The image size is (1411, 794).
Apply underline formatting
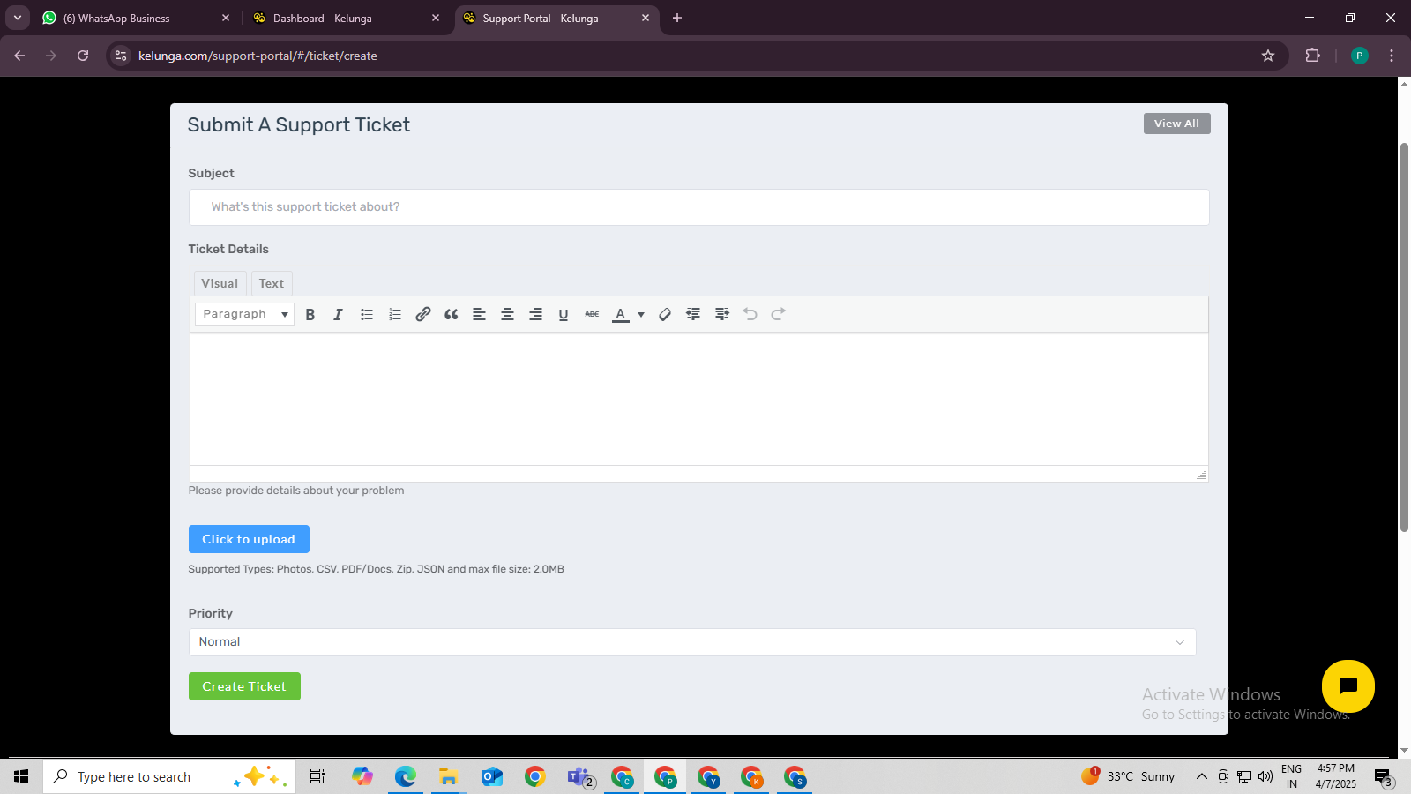point(564,314)
